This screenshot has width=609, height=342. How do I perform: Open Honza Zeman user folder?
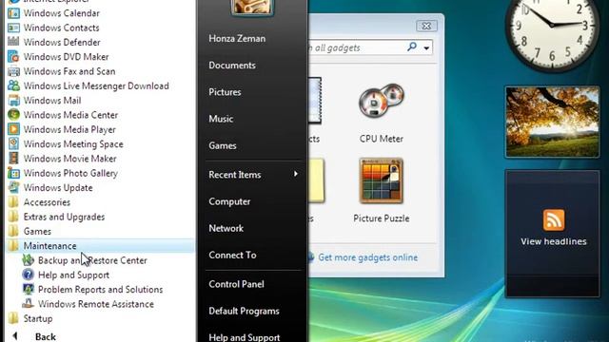237,39
